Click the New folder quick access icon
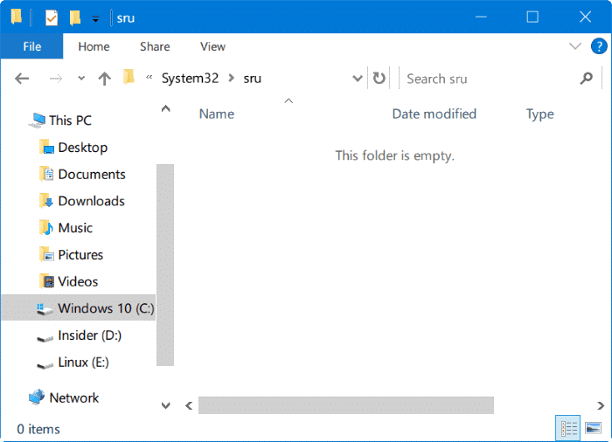Screen dimensions: 612x442 pyautogui.click(x=74, y=17)
